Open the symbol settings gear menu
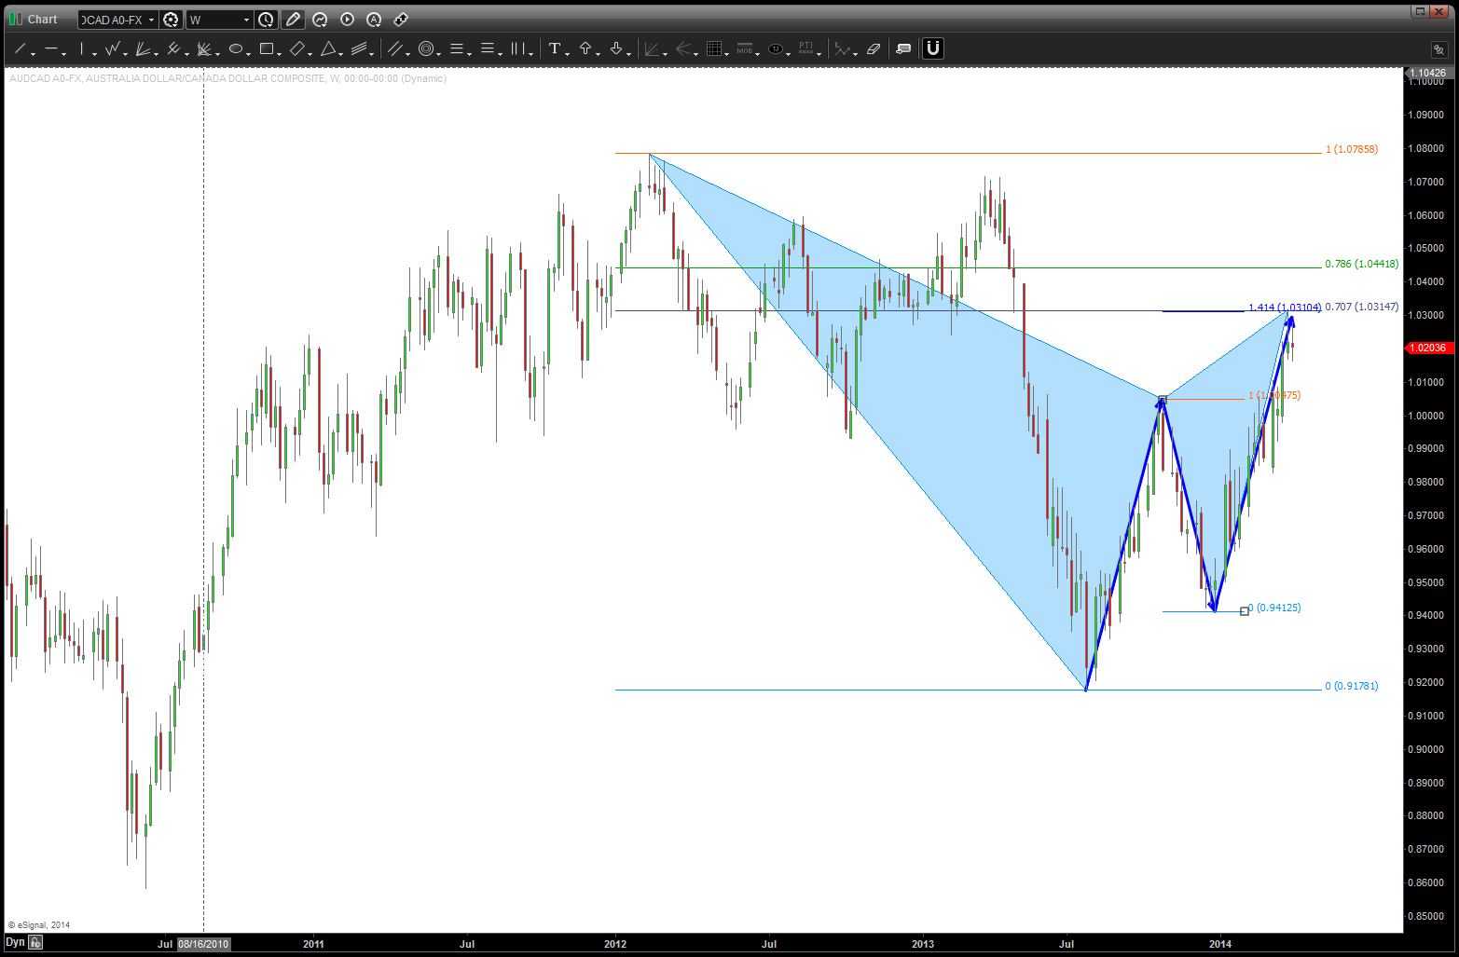This screenshot has height=957, width=1459. pos(171,20)
